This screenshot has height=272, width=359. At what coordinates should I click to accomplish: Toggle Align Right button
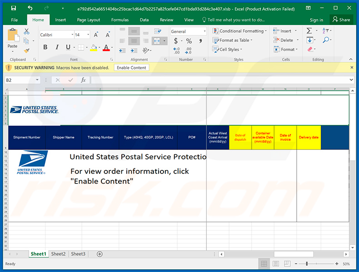(145, 41)
